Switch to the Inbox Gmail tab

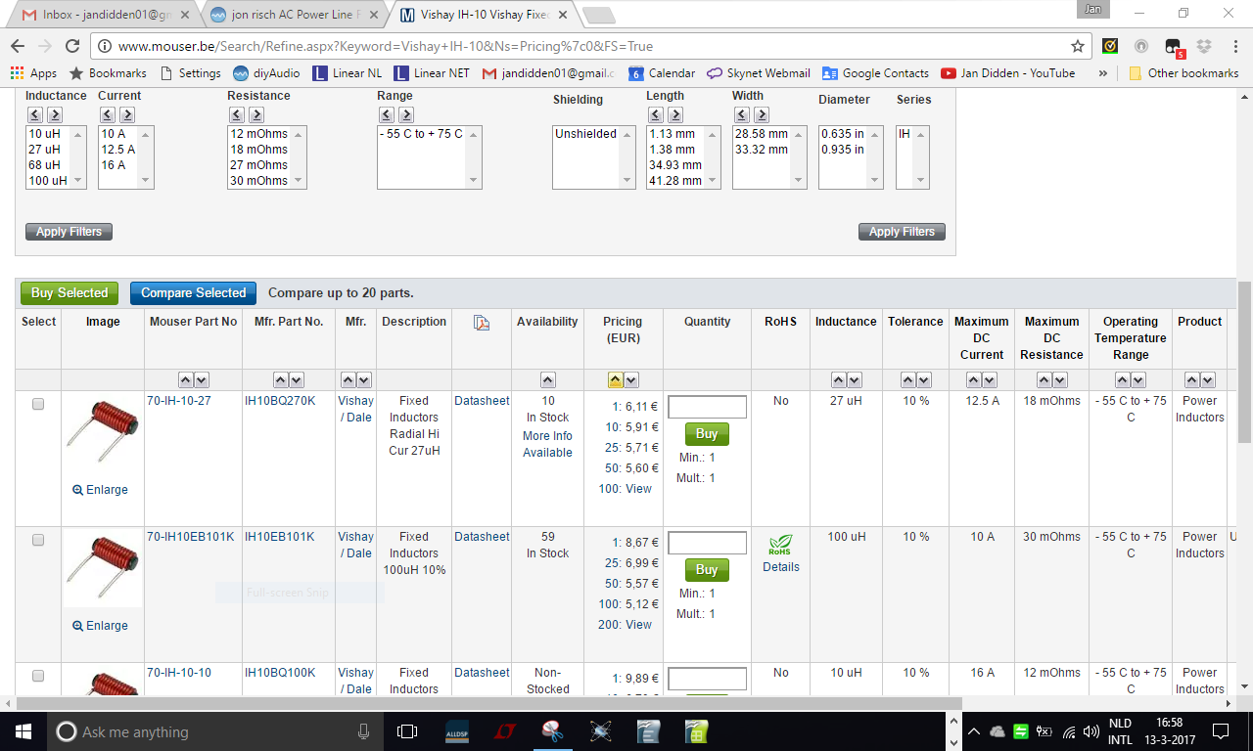pos(101,15)
